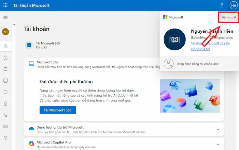Click Microsoft Copilot Pro title text
239x150 pixels.
coord(54,142)
